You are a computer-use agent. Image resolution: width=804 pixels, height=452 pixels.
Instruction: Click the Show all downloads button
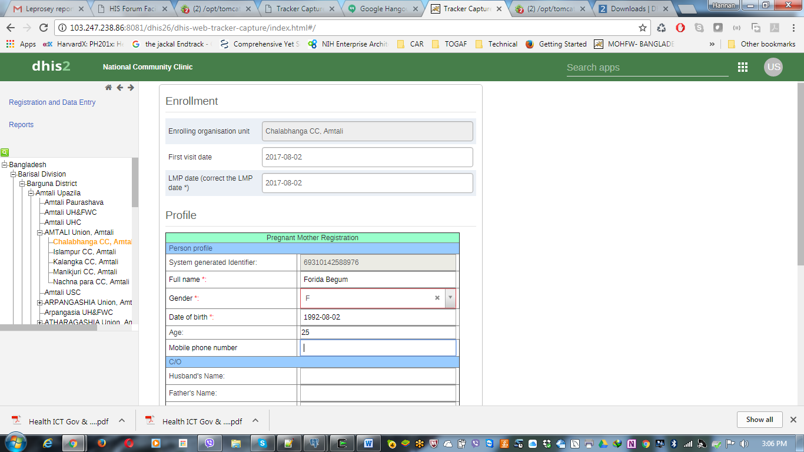click(759, 420)
